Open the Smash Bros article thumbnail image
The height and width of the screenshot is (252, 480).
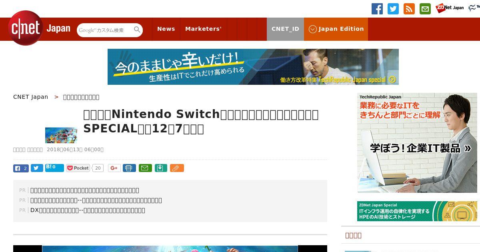click(x=61, y=135)
